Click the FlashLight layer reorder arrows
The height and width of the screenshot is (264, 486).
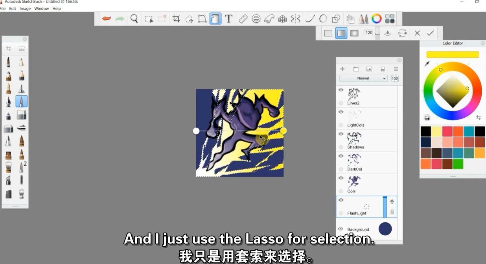pyautogui.click(x=392, y=202)
